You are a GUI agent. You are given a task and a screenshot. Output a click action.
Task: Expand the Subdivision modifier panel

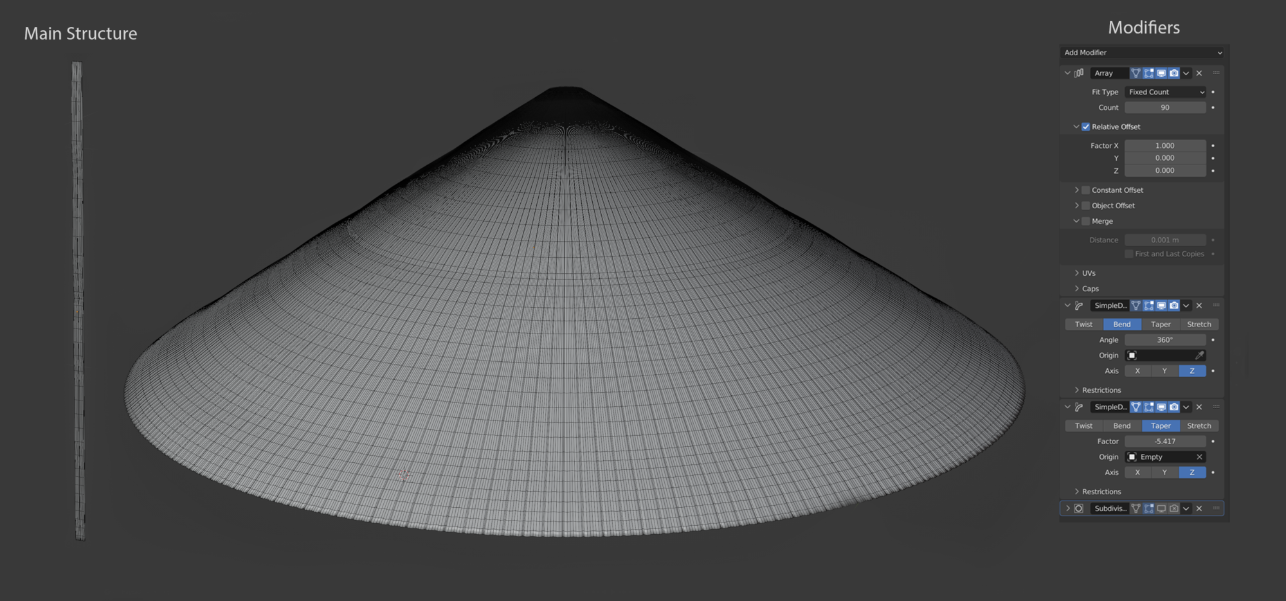pos(1067,508)
